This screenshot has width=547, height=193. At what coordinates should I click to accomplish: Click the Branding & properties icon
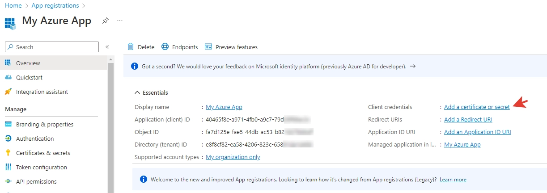click(8, 124)
